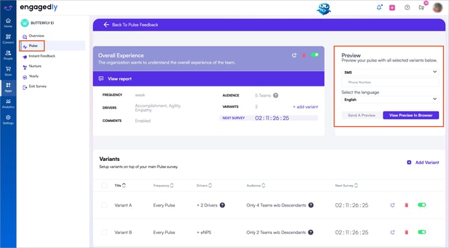The image size is (449, 248).
Task: Toggle the Overall Experience pulse switch
Action: pyautogui.click(x=315, y=55)
